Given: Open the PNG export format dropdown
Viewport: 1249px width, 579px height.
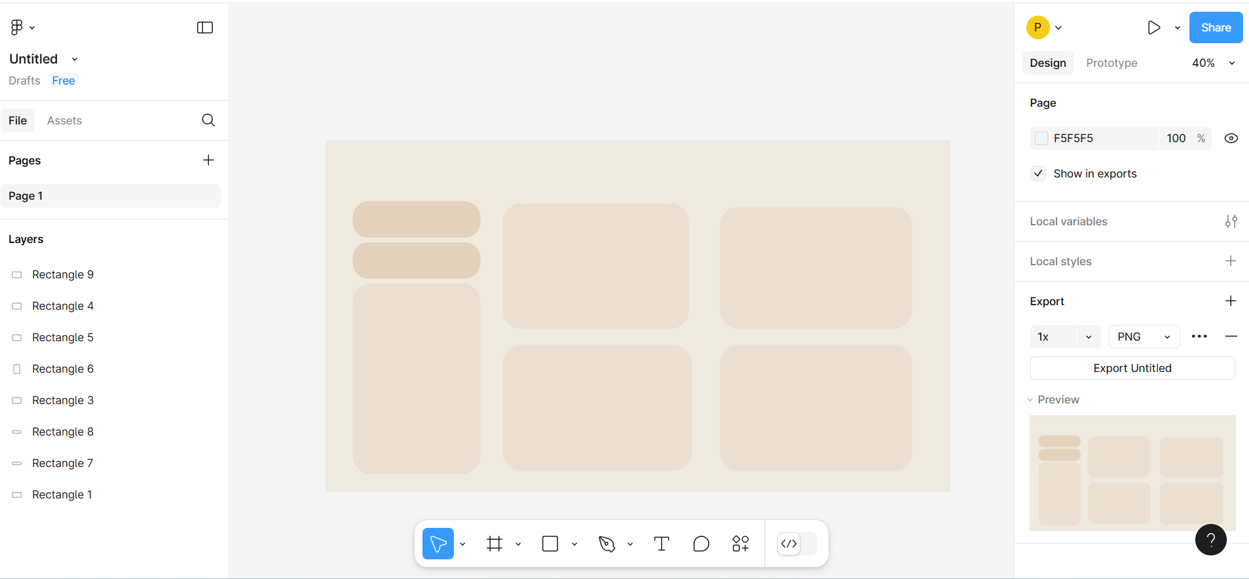Looking at the screenshot, I should [x=1144, y=337].
